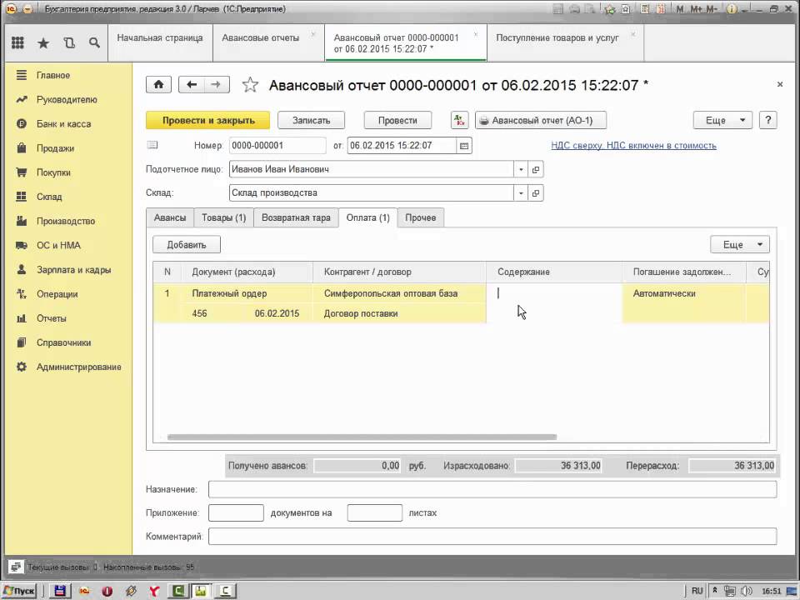Select the Товары (1) tab
This screenshot has height=600, width=800.
(x=224, y=217)
